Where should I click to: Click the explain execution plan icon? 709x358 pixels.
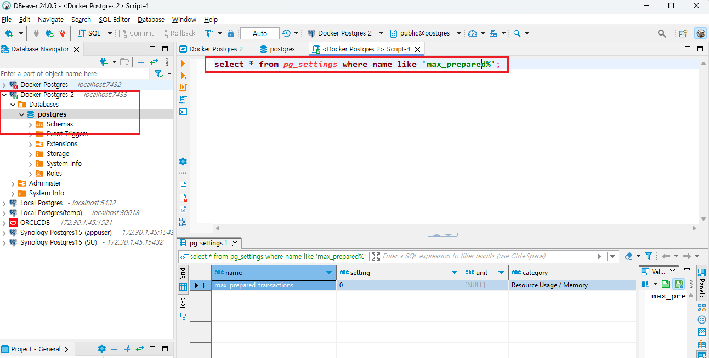183,100
